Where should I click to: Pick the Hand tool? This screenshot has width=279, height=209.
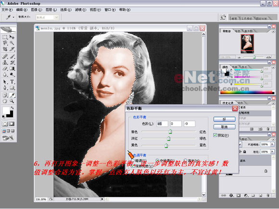point(5,101)
